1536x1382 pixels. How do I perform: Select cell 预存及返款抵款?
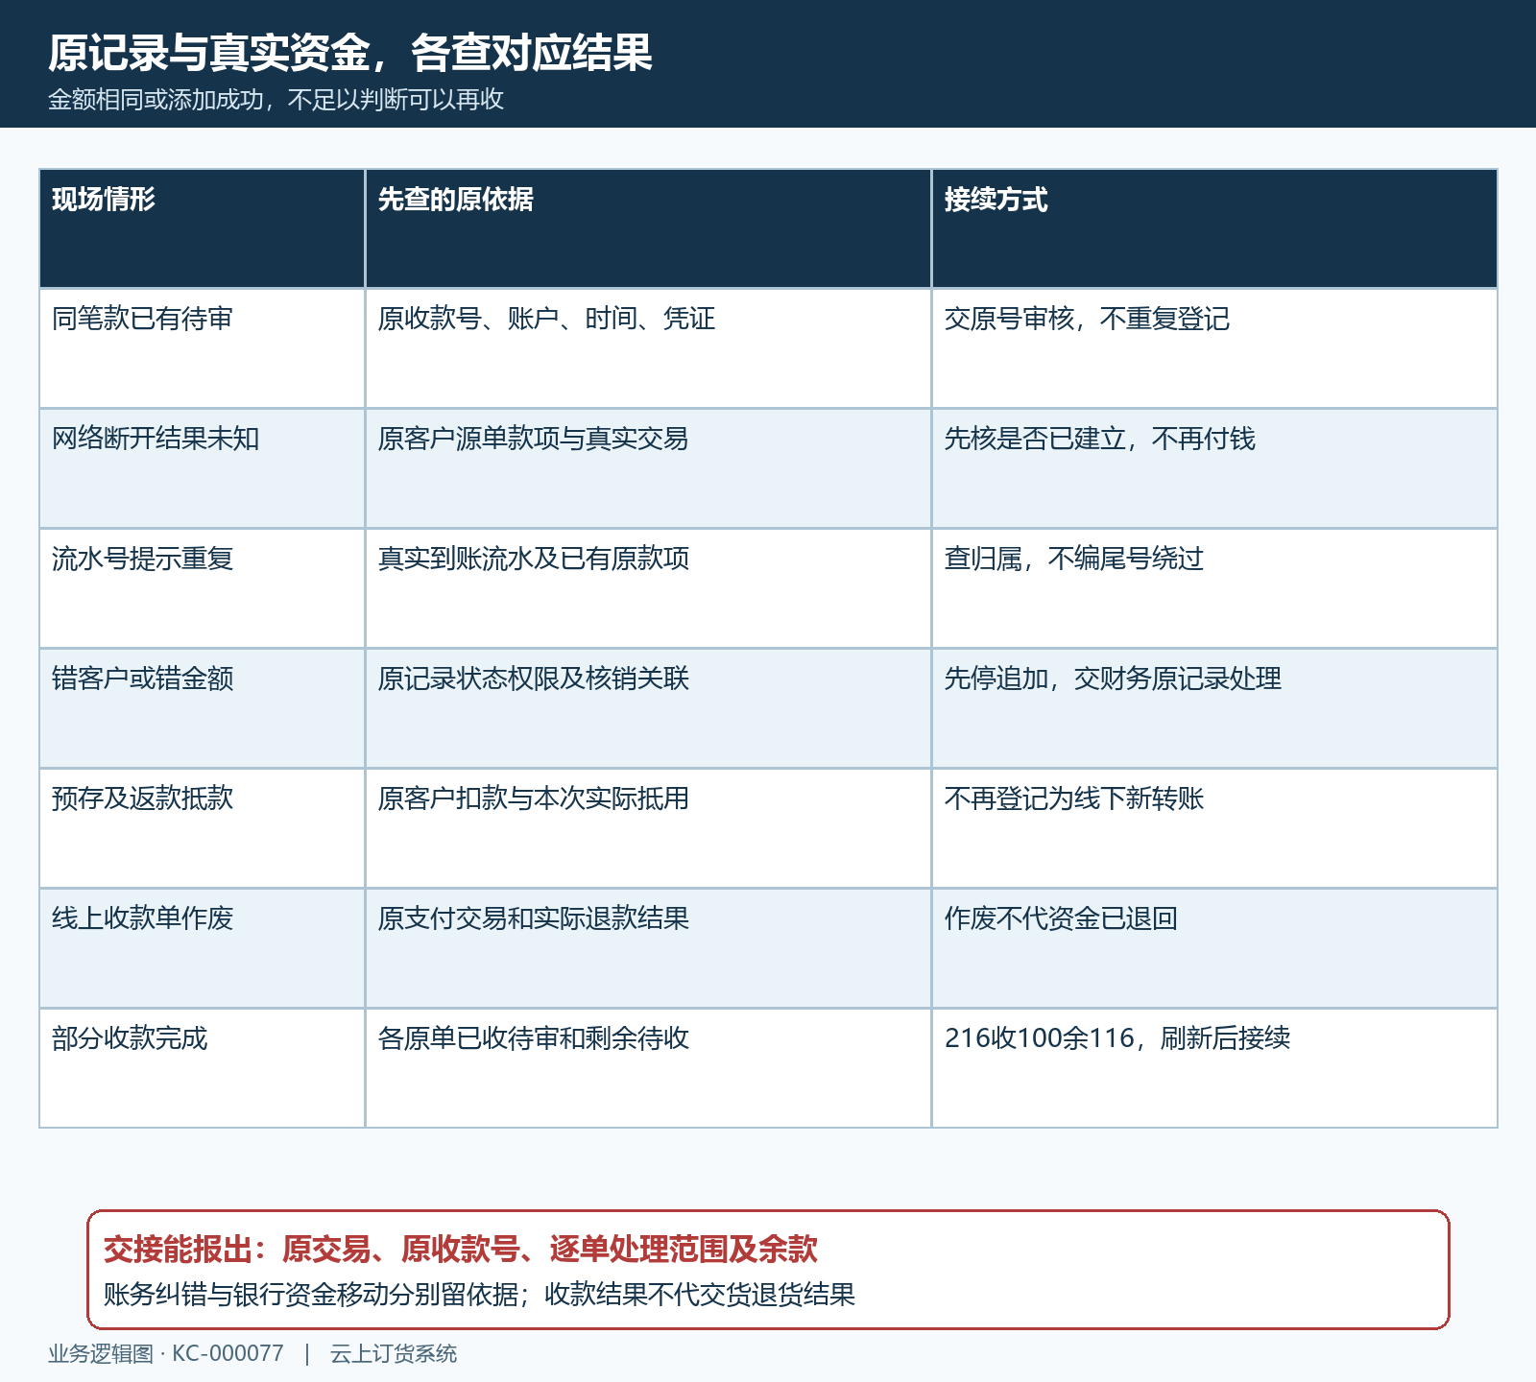tap(202, 828)
